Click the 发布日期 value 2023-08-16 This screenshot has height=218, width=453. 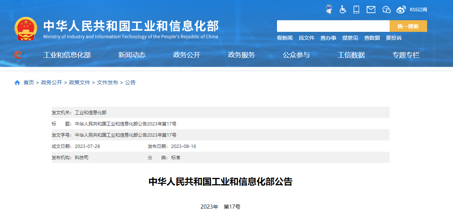[184, 146]
